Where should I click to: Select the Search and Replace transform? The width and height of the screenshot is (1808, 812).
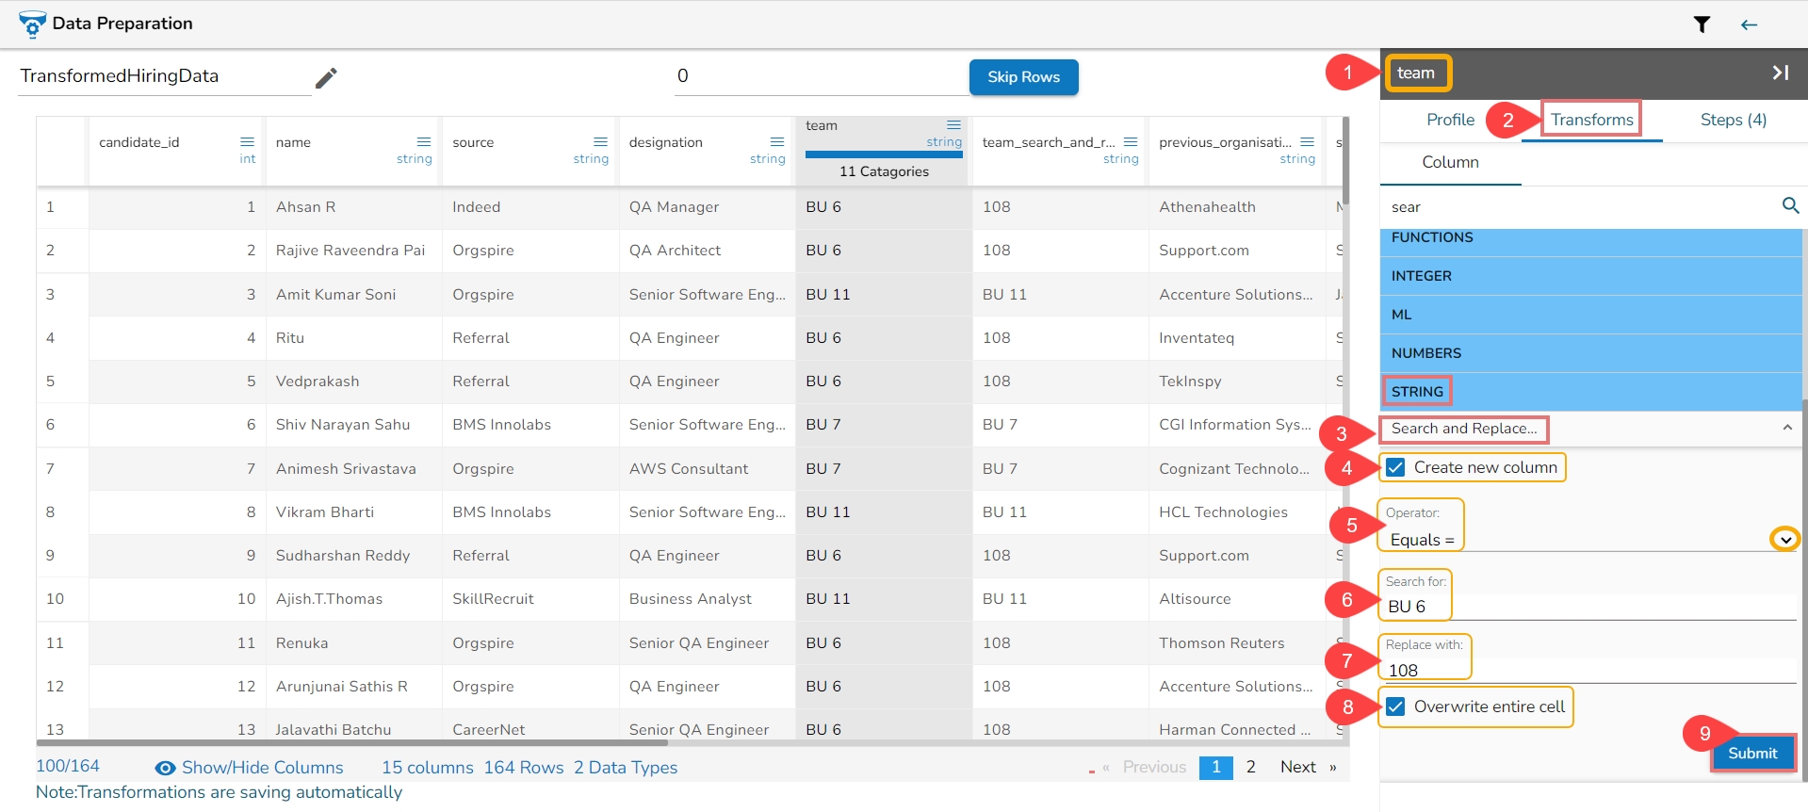tap(1463, 429)
